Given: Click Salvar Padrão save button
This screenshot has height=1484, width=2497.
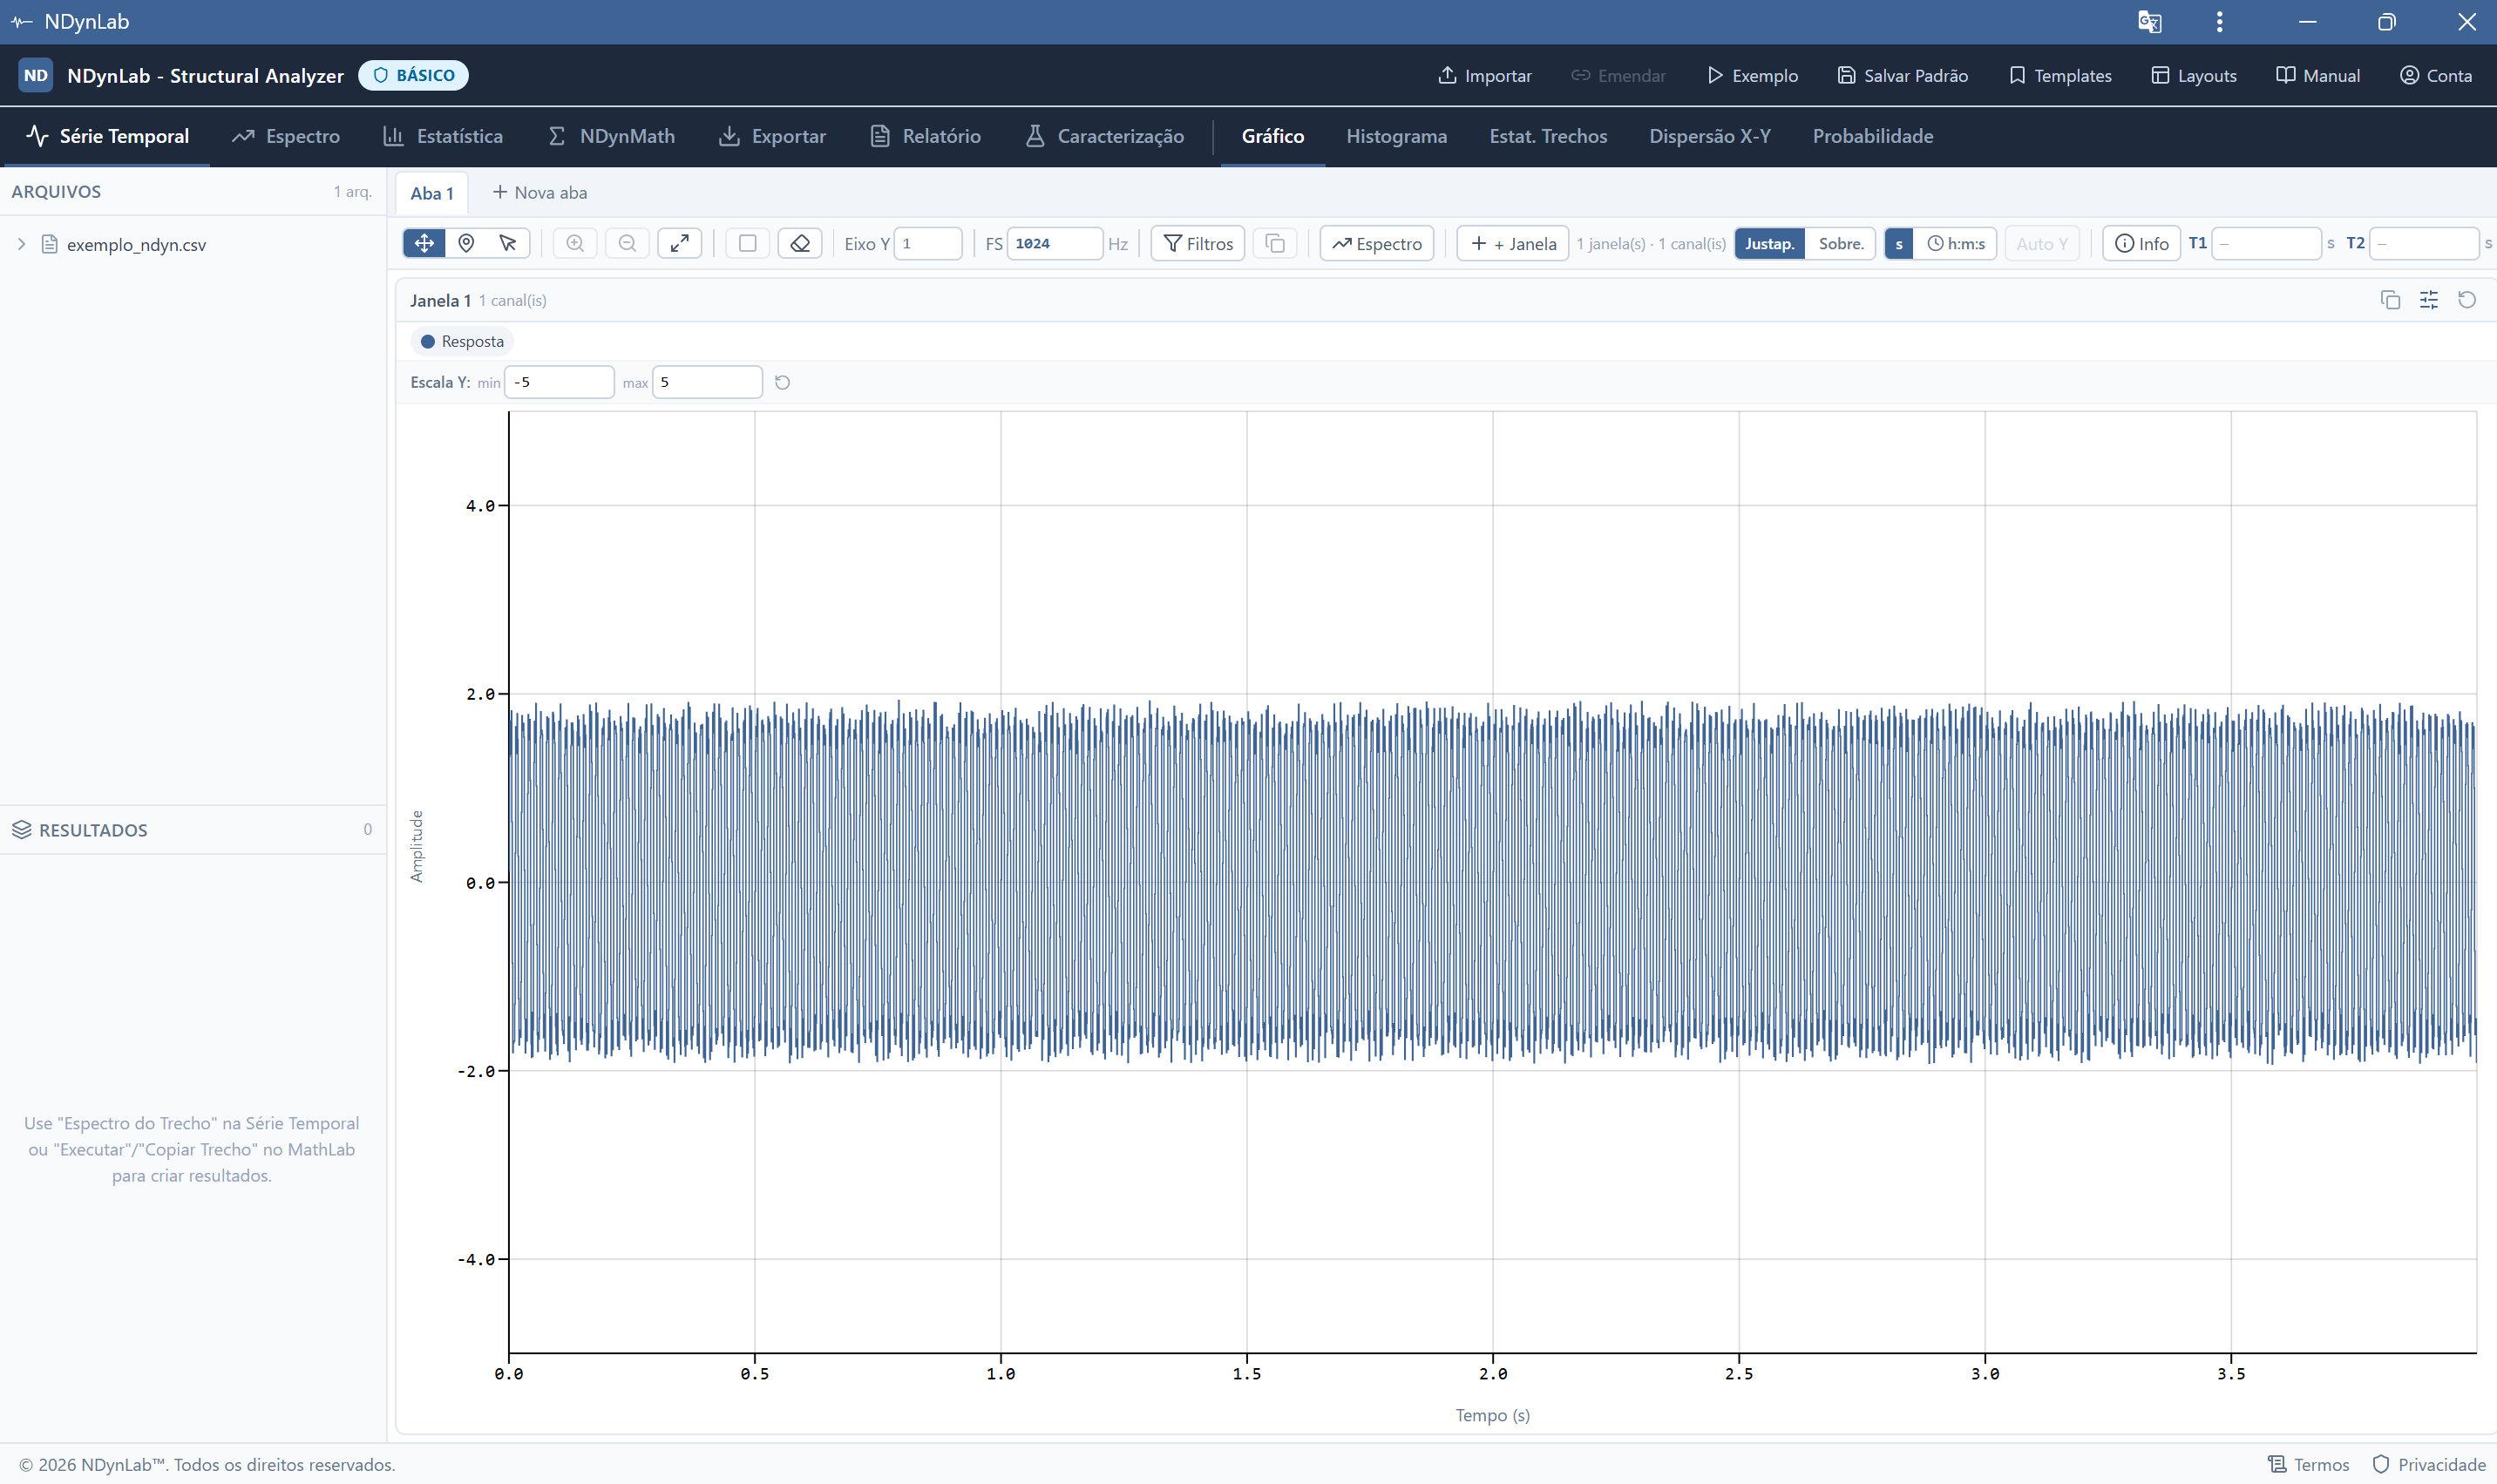Looking at the screenshot, I should click(x=1903, y=75).
